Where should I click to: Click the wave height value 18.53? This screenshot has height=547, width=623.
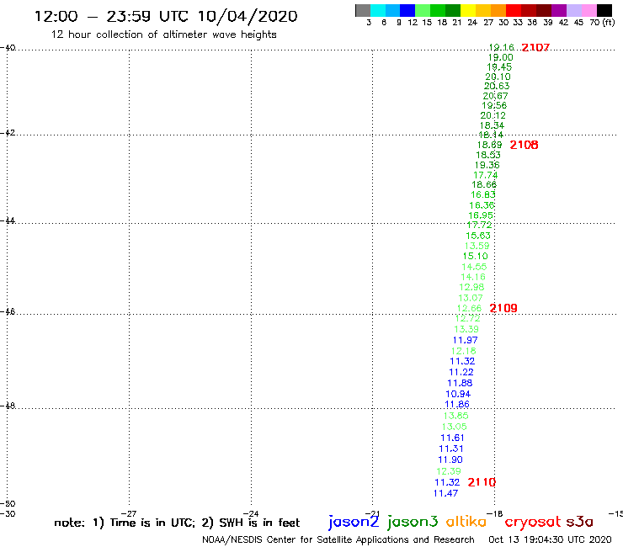(x=488, y=155)
